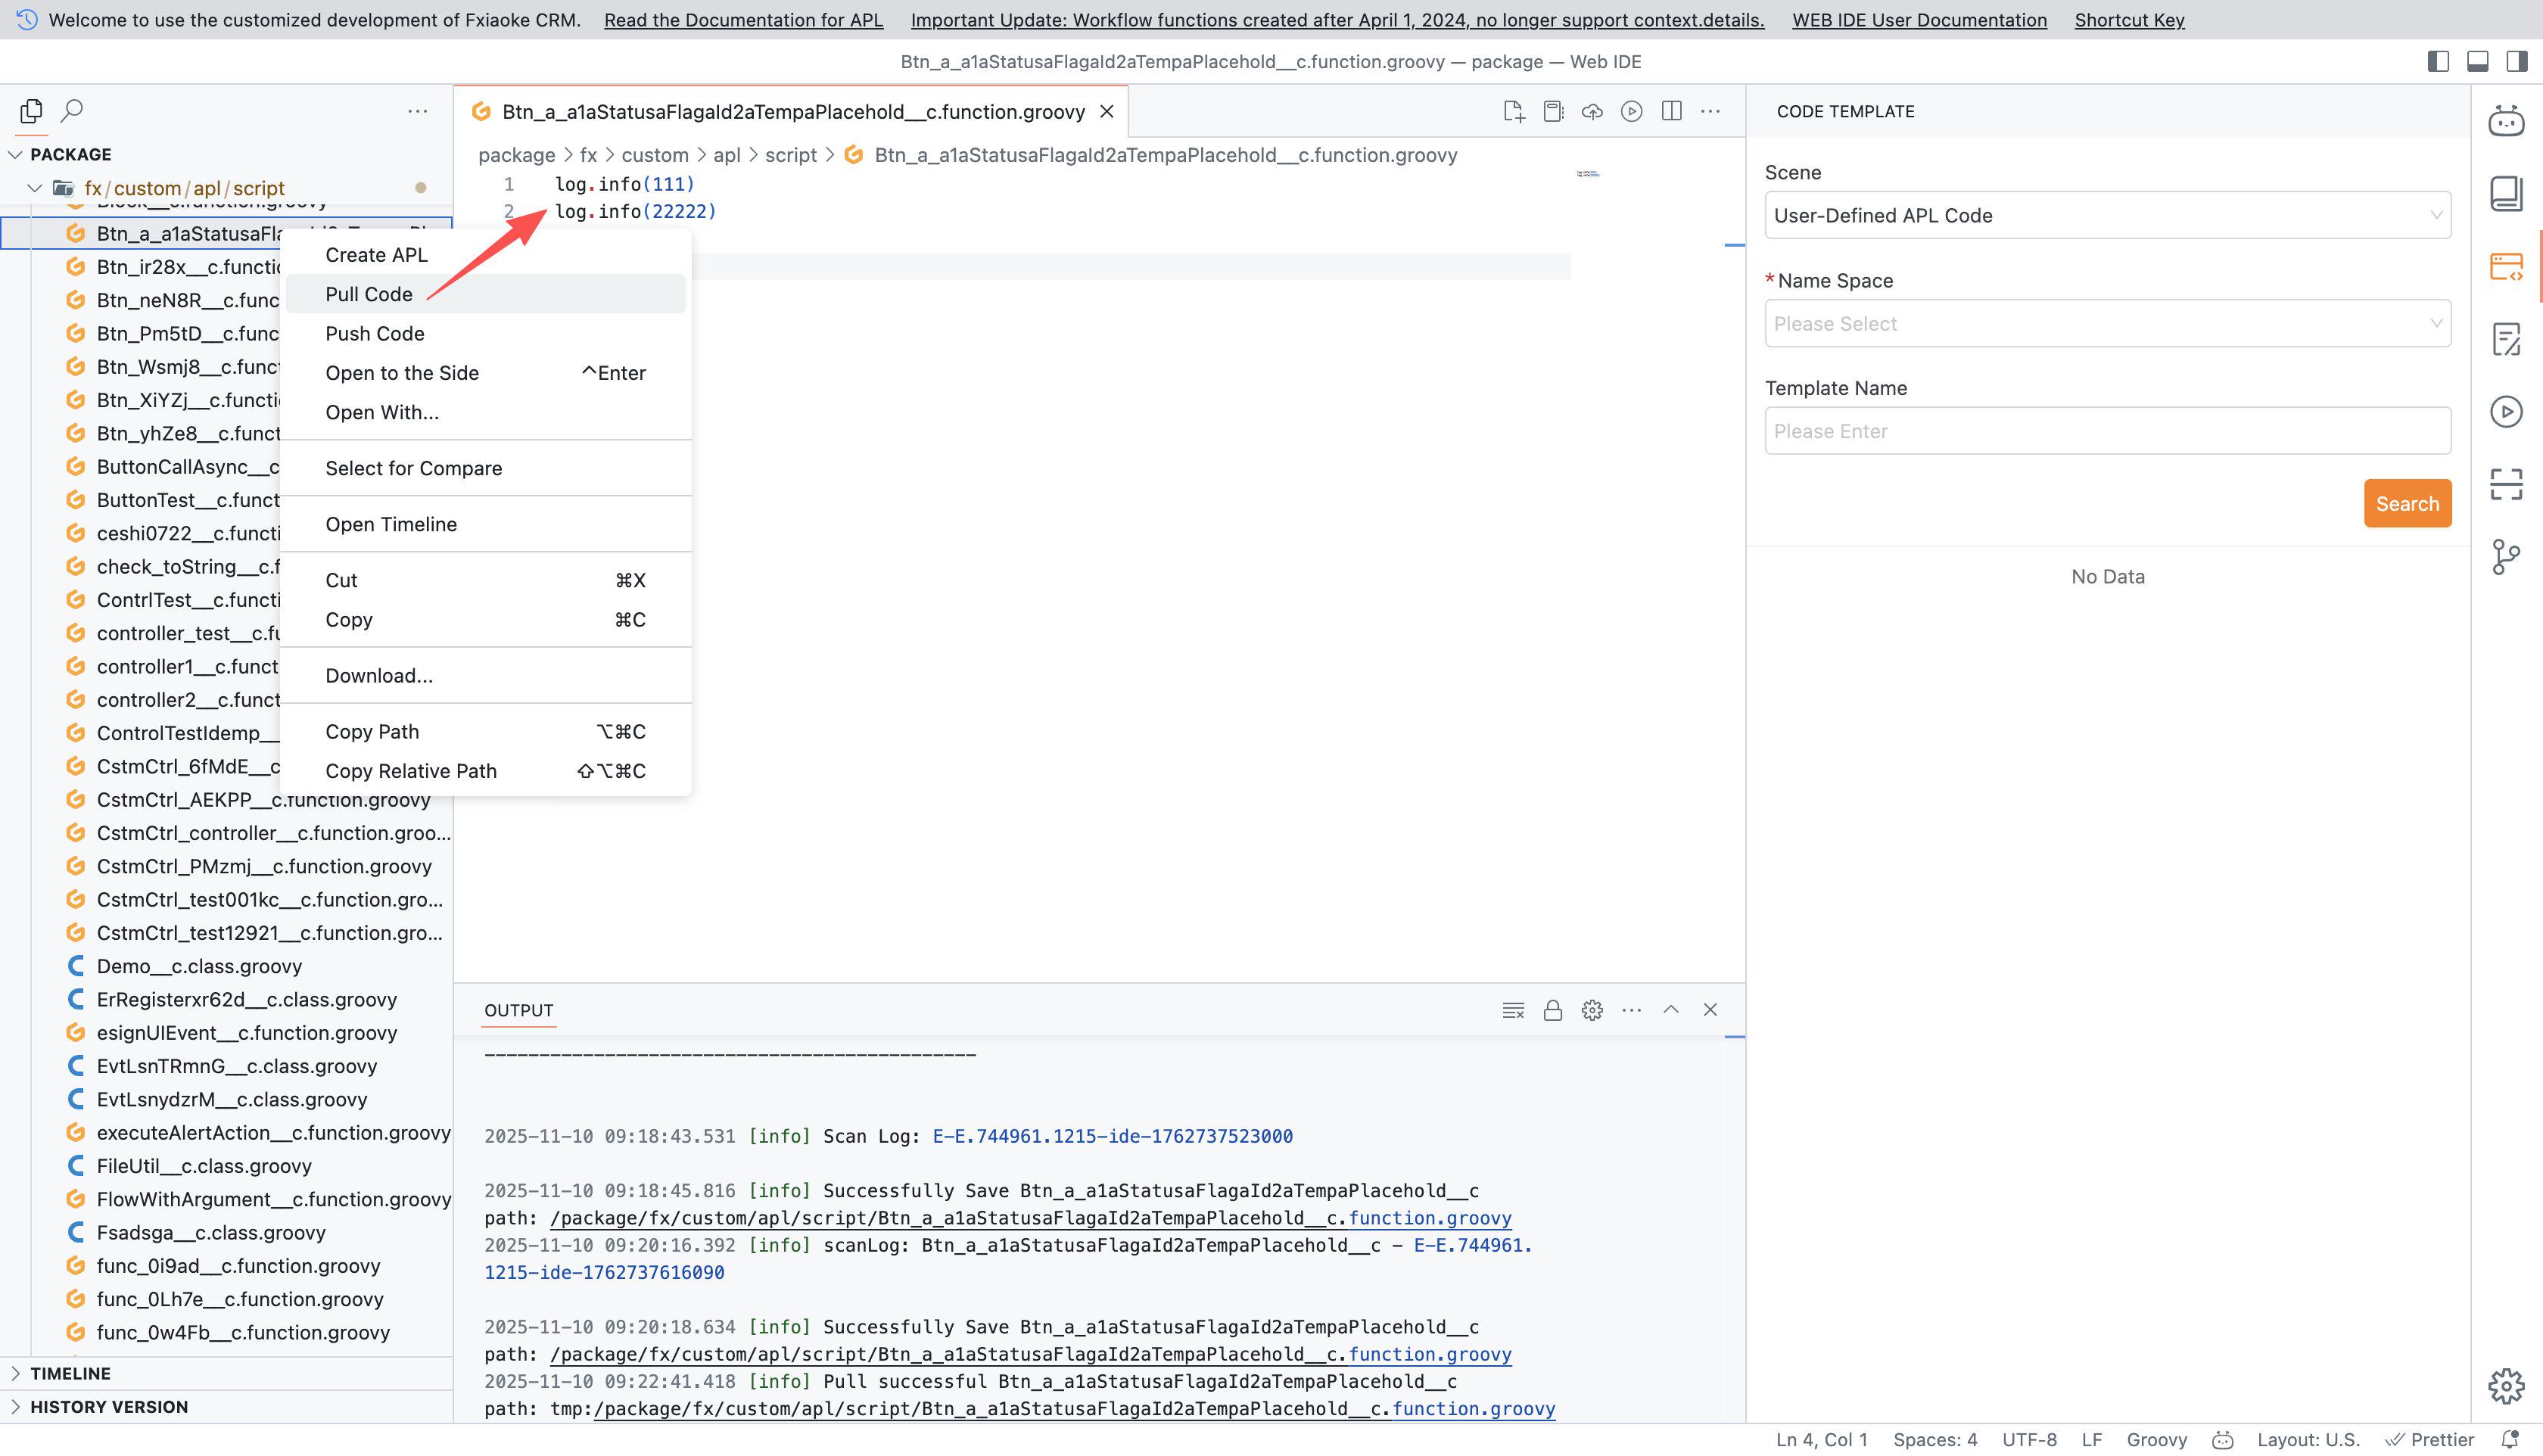Screen dimensions: 2543x1456
Task: Click the editor minimap preview
Action: click(x=1588, y=174)
